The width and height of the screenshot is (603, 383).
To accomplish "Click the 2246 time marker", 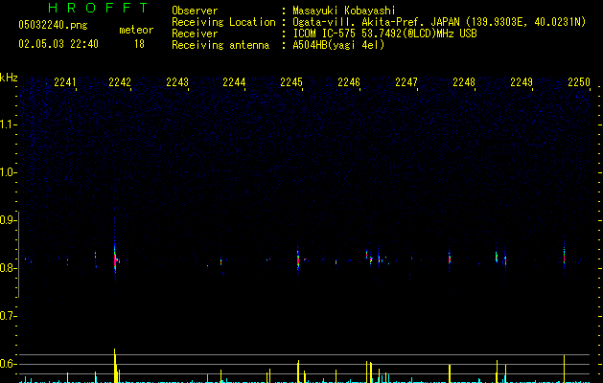I will click(349, 82).
